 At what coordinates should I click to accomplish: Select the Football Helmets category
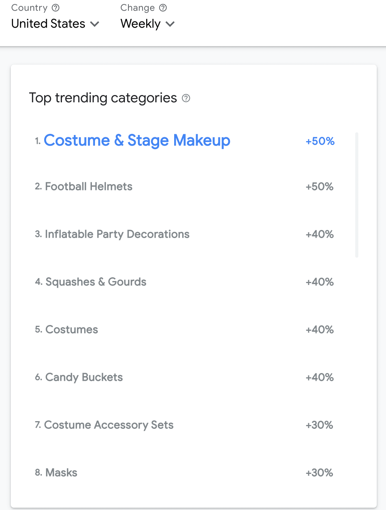point(88,187)
